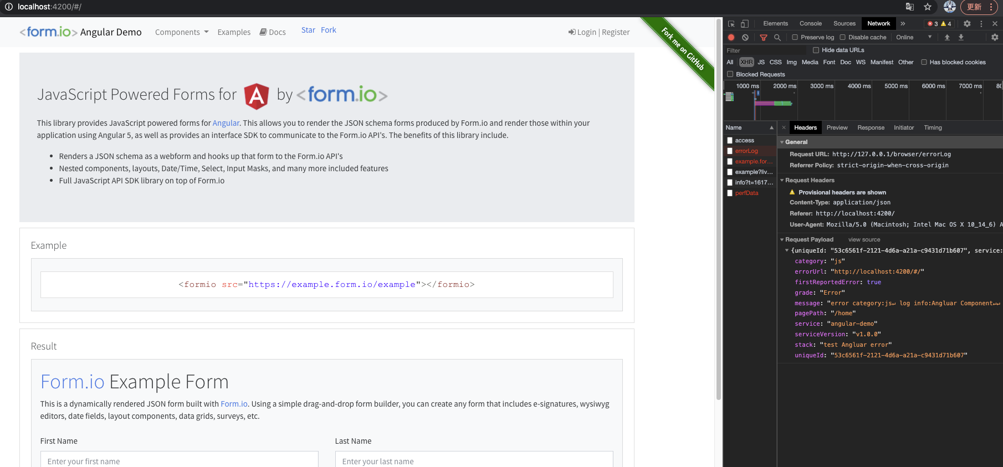This screenshot has height=467, width=1003.
Task: Open the Components dropdown menu
Action: tap(182, 32)
